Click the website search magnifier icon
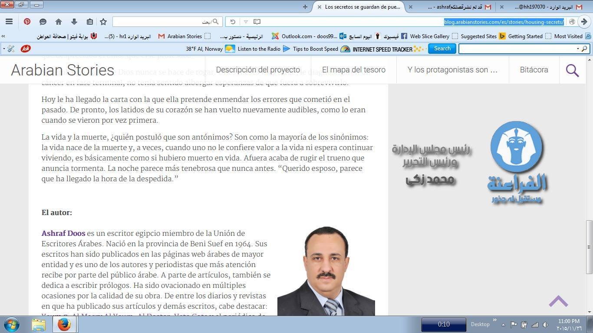The height and width of the screenshot is (333, 593). point(572,70)
